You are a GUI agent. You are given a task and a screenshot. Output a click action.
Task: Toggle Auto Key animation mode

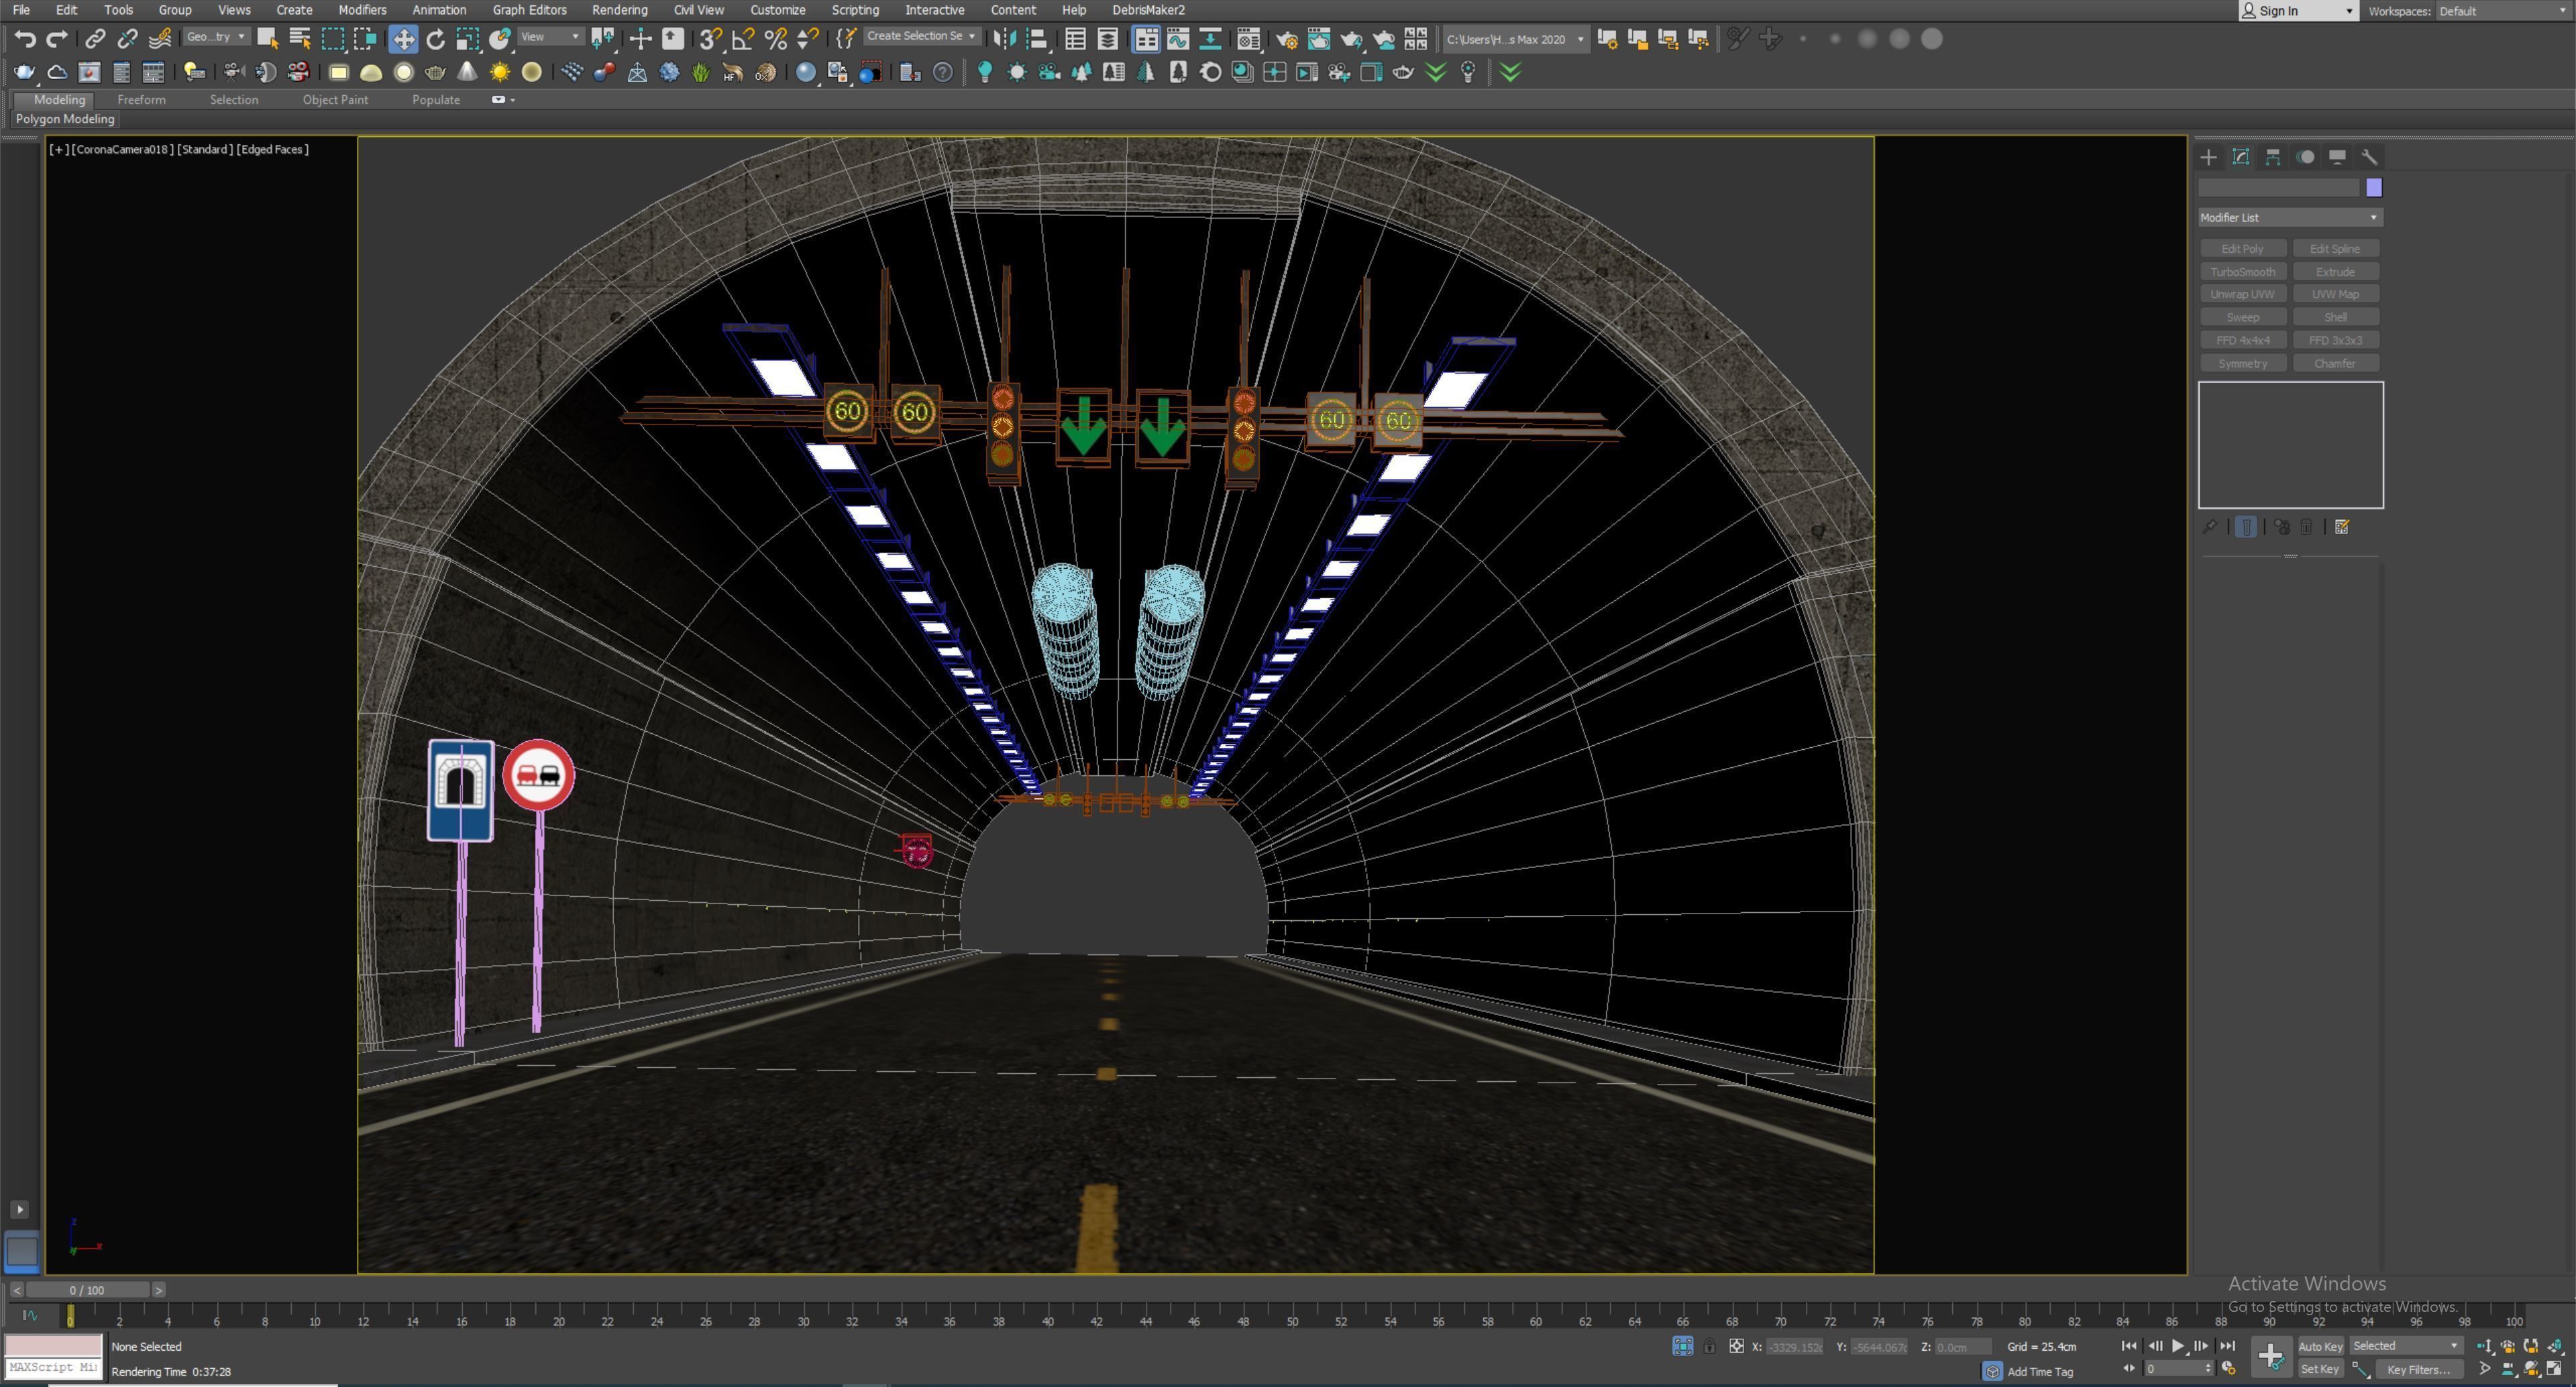click(x=2320, y=1346)
